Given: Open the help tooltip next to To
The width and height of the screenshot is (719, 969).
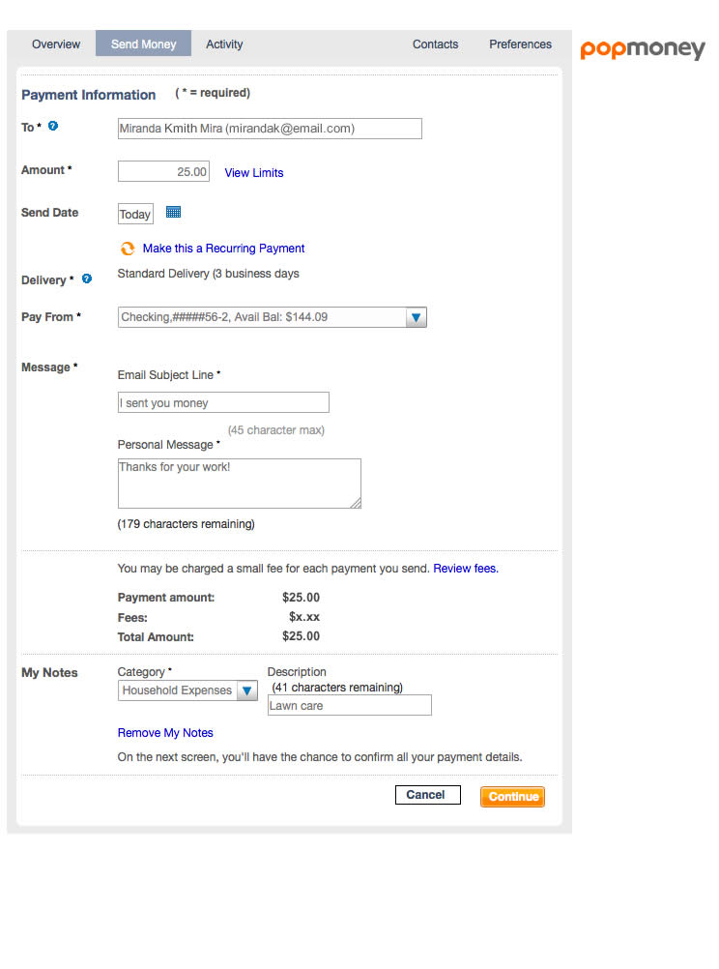Looking at the screenshot, I should 52,125.
